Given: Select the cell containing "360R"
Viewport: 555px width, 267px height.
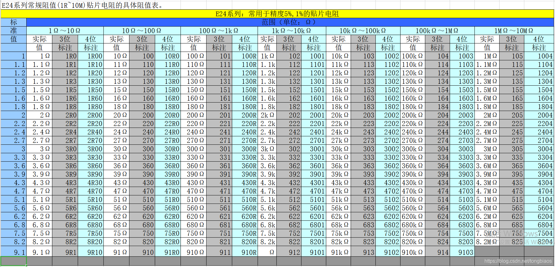Looking at the screenshot, I should [245, 166].
